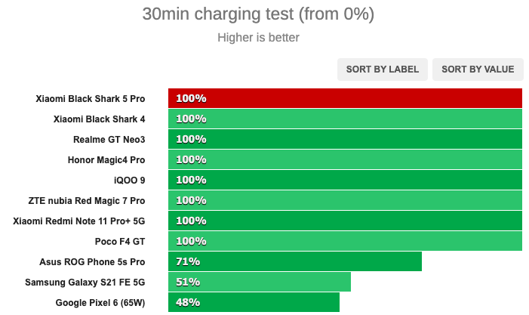Select the Xiaomi Redmi Note 11 Pro+ 5G bar
The height and width of the screenshot is (315, 529).
[345, 221]
